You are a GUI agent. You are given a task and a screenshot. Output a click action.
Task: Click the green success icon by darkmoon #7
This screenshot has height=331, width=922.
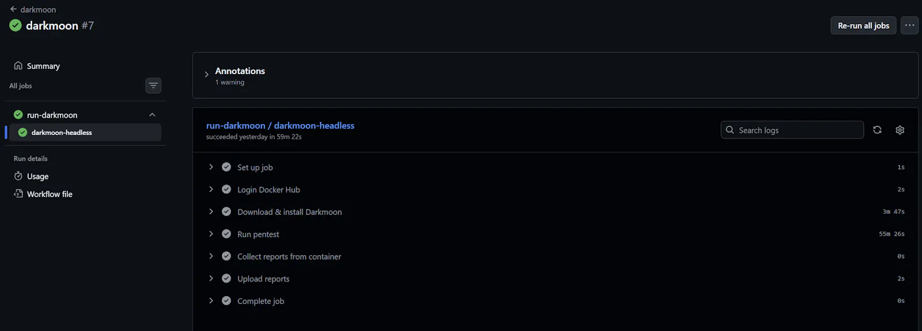click(x=16, y=25)
